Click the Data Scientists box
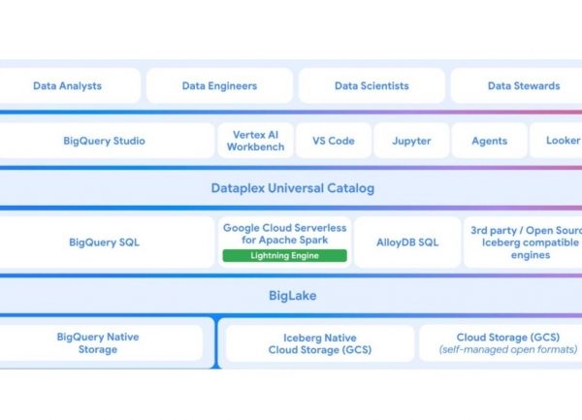Screen dimensions: 582x420 (372, 85)
